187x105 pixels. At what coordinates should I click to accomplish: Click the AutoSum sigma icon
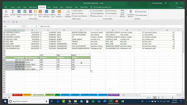pyautogui.click(x=13, y=12)
